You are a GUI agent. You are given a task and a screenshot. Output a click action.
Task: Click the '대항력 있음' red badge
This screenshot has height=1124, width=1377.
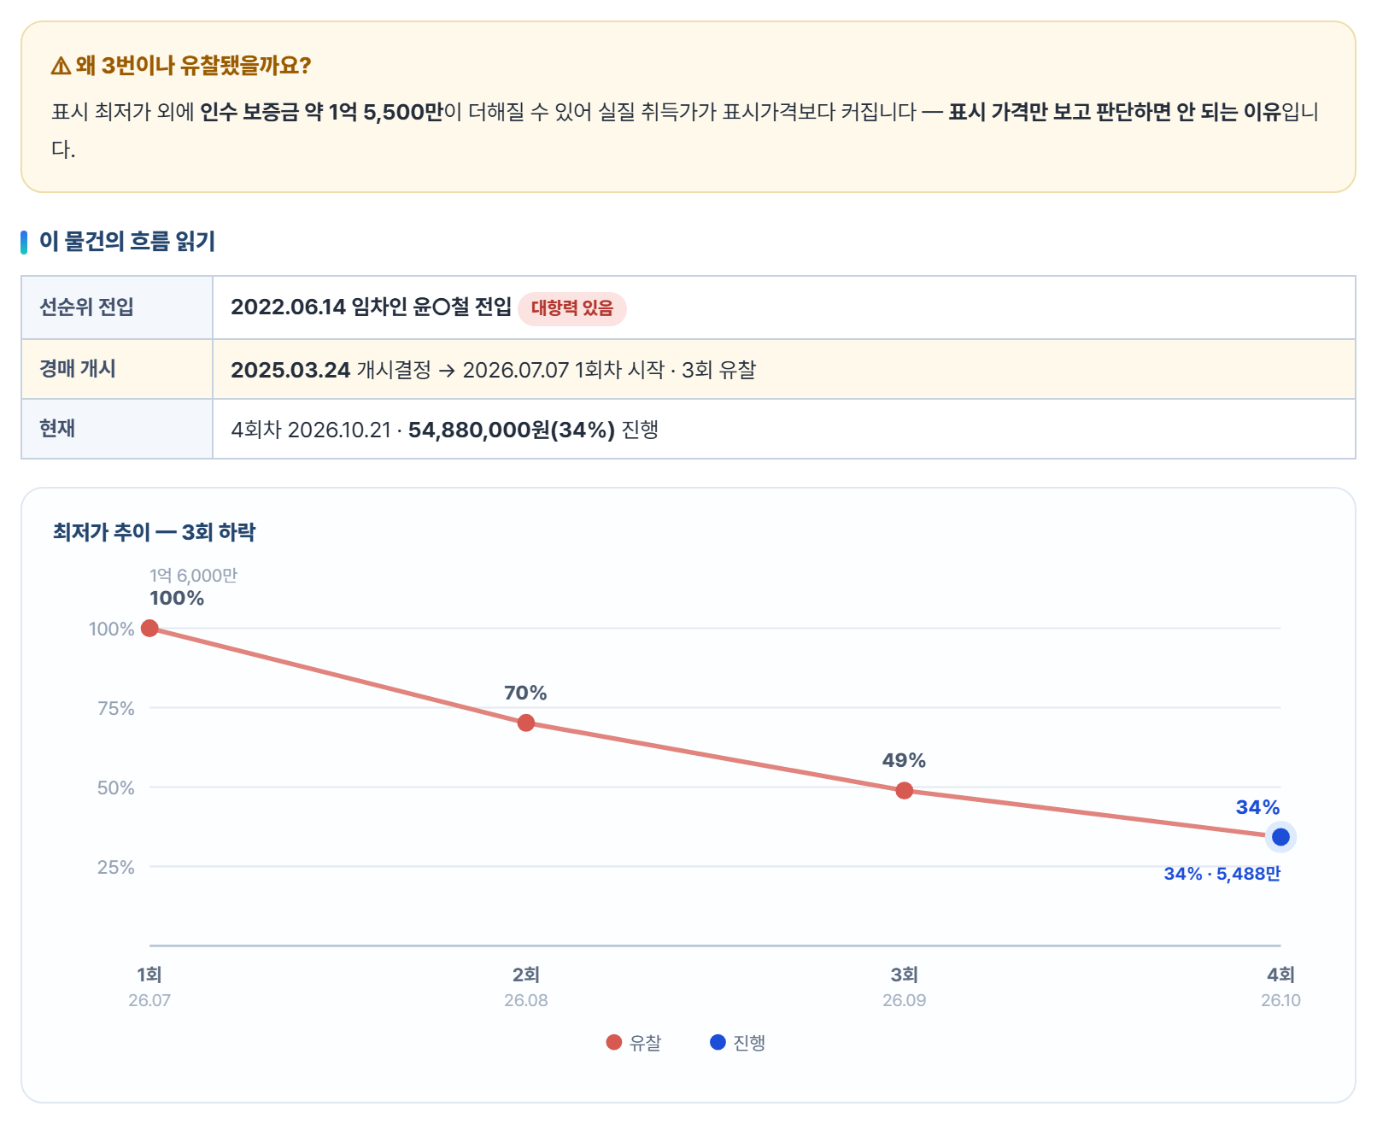click(x=572, y=308)
